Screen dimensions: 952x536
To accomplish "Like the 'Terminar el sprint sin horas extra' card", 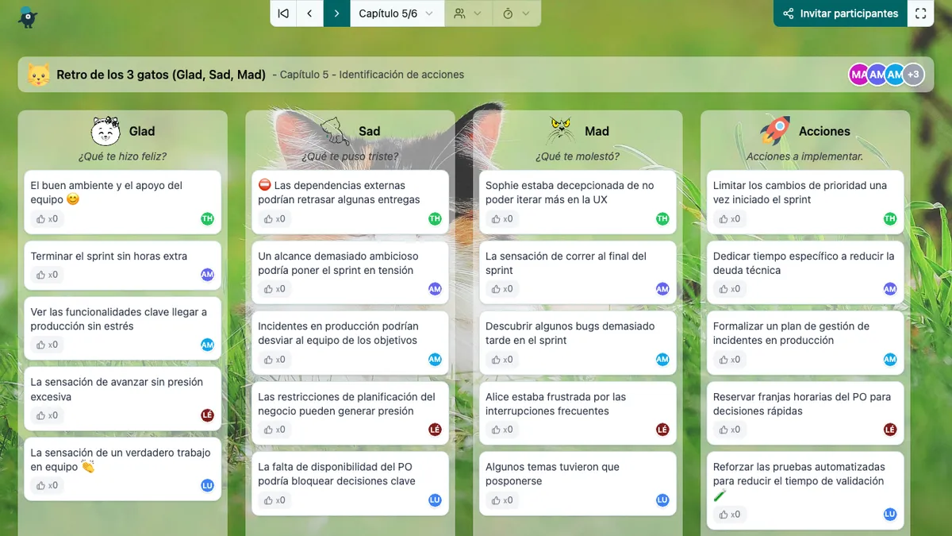I will [x=47, y=275].
